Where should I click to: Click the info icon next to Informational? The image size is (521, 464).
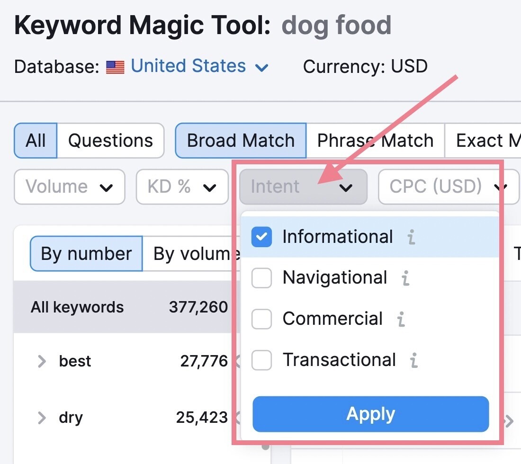tap(411, 237)
